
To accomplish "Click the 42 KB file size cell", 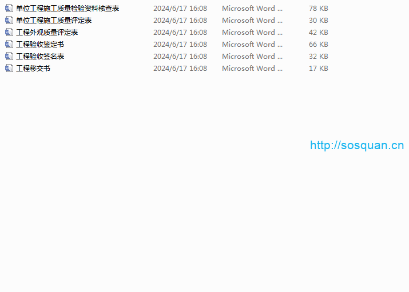I will pyautogui.click(x=318, y=33).
